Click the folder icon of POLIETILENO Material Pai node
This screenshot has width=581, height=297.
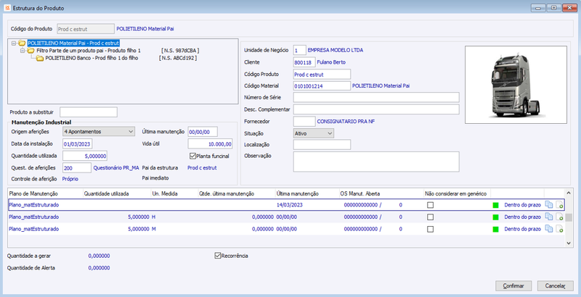click(x=23, y=43)
